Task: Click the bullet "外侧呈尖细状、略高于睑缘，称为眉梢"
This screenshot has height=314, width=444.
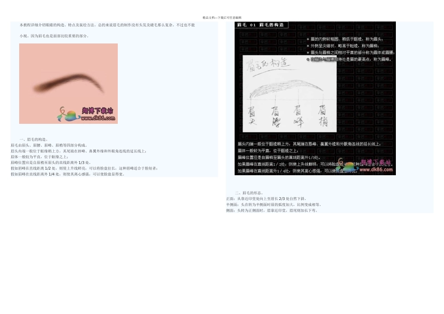Action: tap(343, 46)
